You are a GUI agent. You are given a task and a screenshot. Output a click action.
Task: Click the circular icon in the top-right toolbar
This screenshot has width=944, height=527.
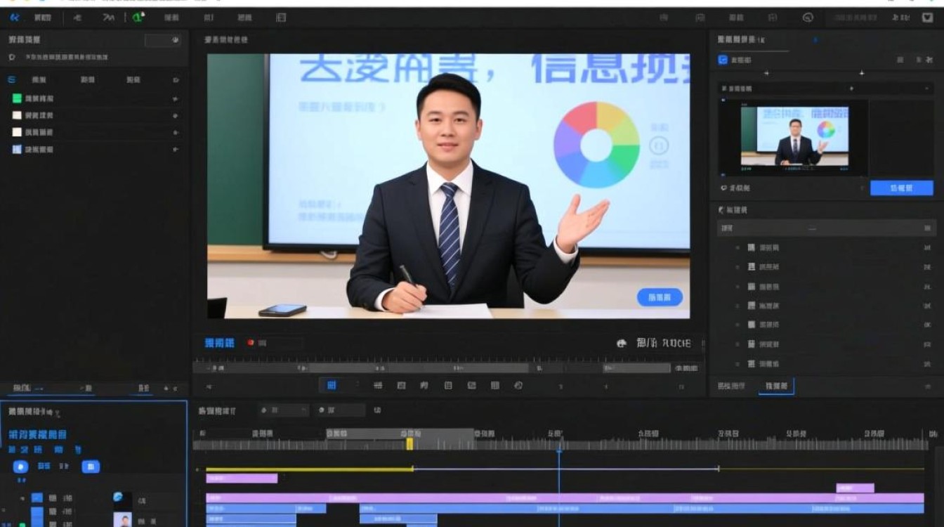pyautogui.click(x=808, y=18)
